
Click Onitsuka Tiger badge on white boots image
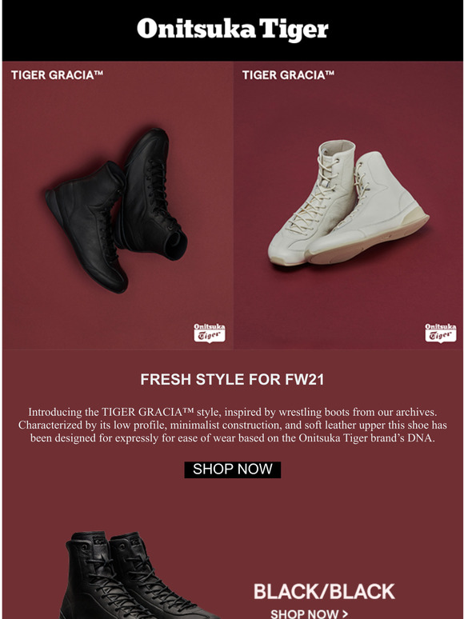[x=440, y=333]
